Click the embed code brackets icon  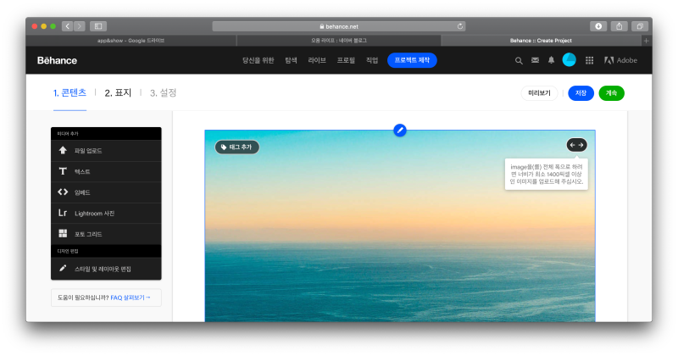[63, 192]
